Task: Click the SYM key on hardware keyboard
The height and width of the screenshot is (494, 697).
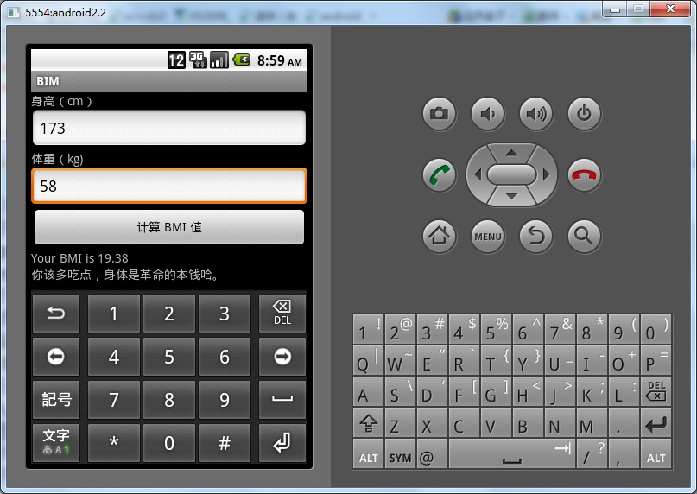Action: [x=401, y=454]
